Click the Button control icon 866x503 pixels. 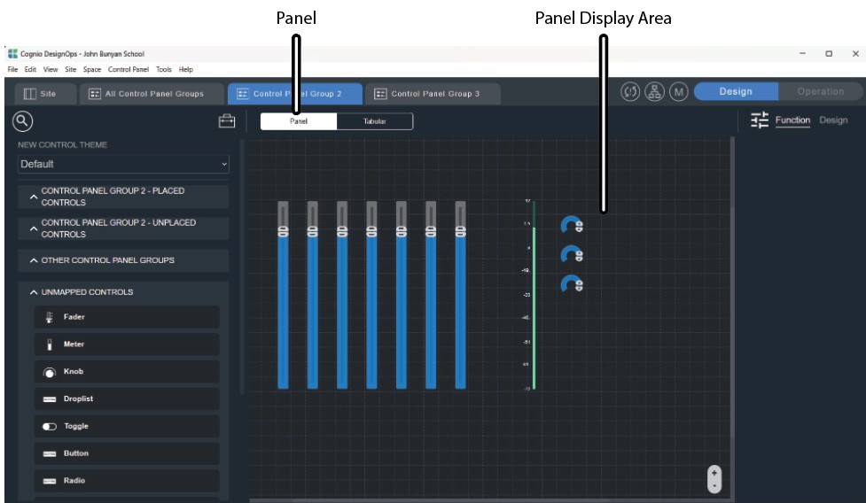pos(49,454)
